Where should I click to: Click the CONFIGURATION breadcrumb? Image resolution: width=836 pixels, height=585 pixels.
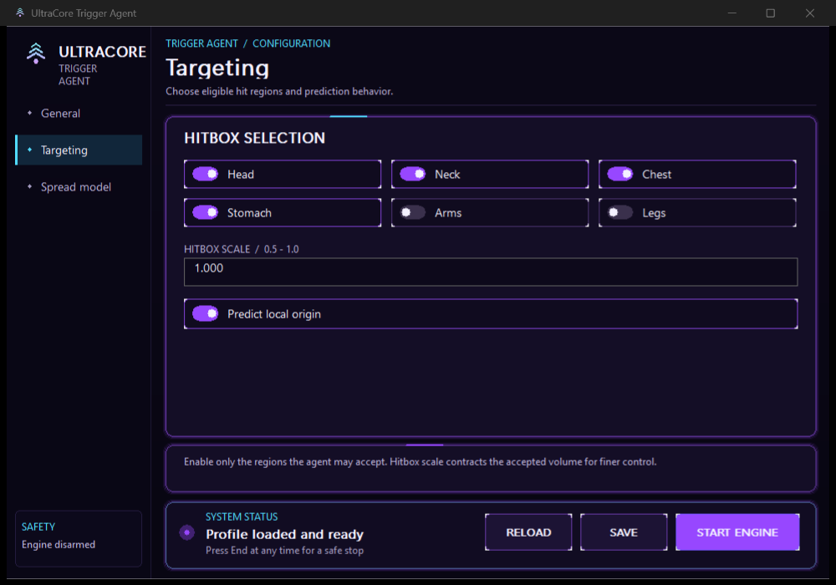(291, 43)
